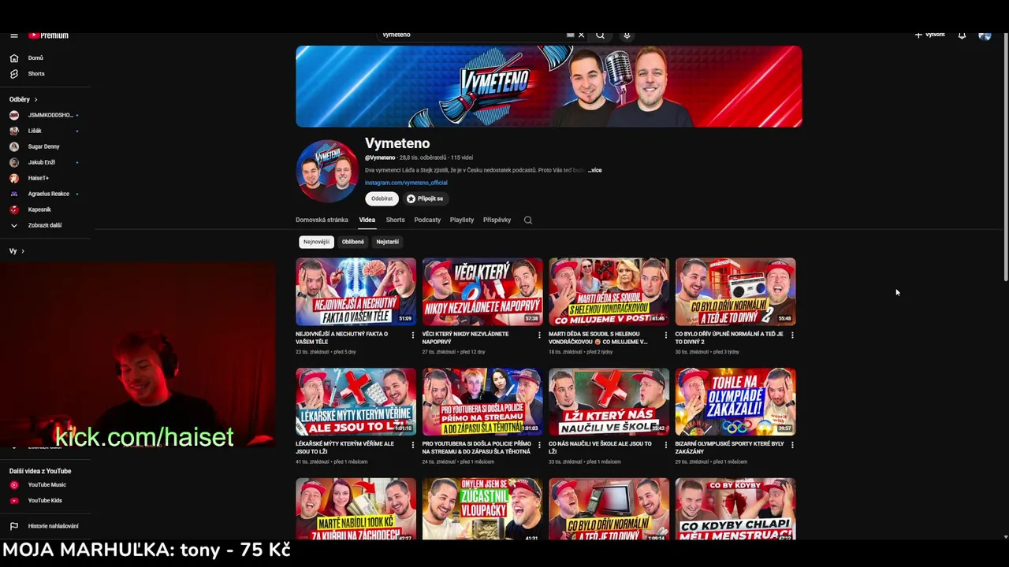Screen dimensions: 1009x567
Task: Open thumbnail Co bylo dřív normální 2
Action: click(x=735, y=291)
